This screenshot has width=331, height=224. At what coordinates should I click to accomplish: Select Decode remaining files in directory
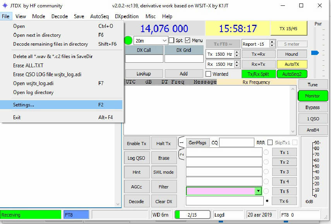click(x=61, y=44)
